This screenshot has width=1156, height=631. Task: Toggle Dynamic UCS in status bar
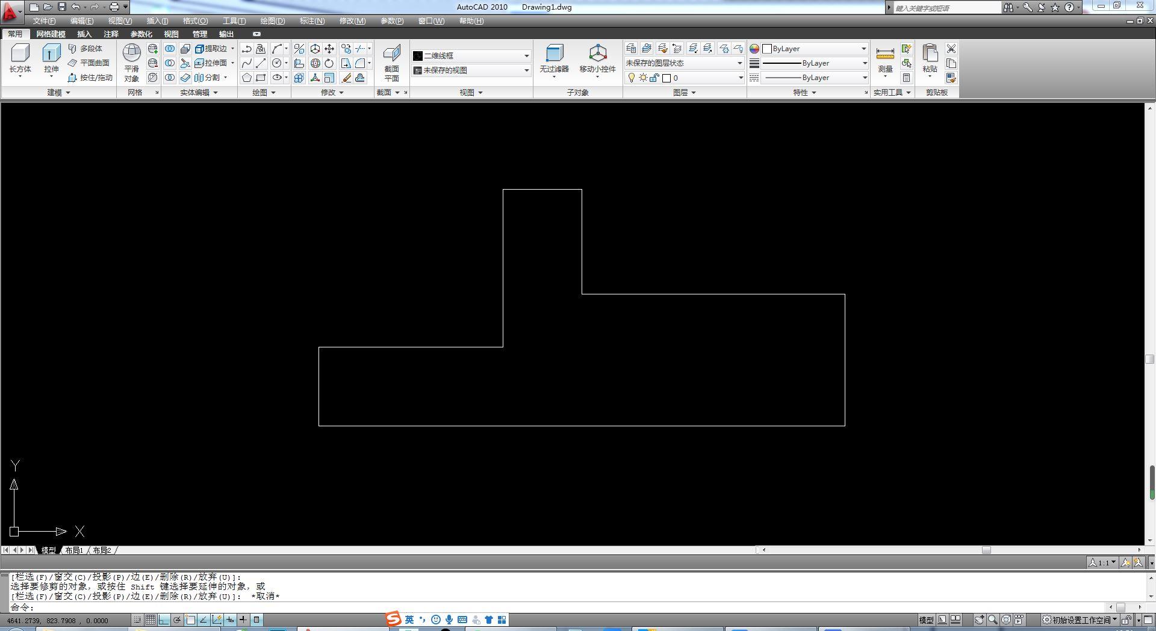pos(217,620)
